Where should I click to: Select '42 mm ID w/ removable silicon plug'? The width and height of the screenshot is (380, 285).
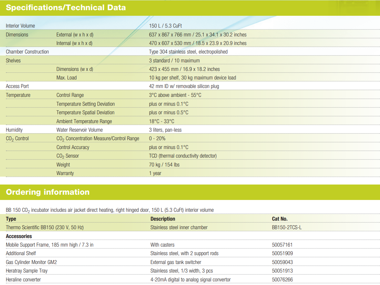(184, 86)
